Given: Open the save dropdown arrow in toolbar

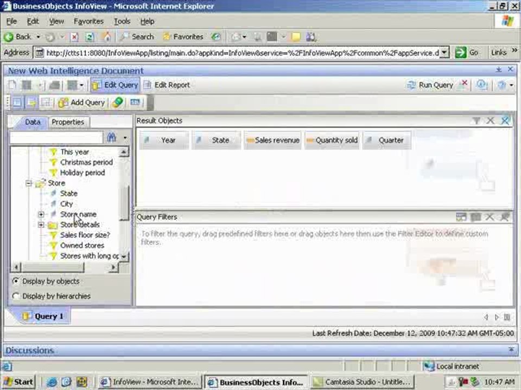Looking at the screenshot, I should coord(40,86).
